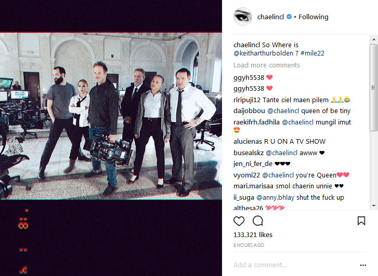Click the blue verified badge
Screen dimensions: 378x276
click(x=289, y=17)
